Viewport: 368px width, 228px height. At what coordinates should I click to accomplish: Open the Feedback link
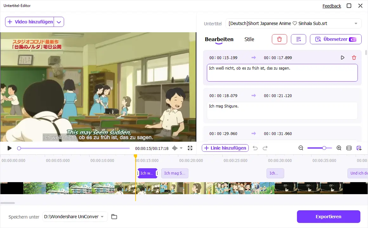pos(332,6)
